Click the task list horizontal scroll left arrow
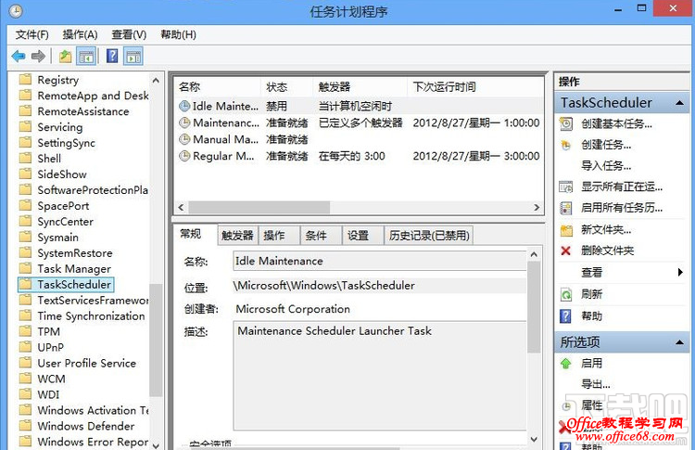The height and width of the screenshot is (450, 695). pos(181,207)
